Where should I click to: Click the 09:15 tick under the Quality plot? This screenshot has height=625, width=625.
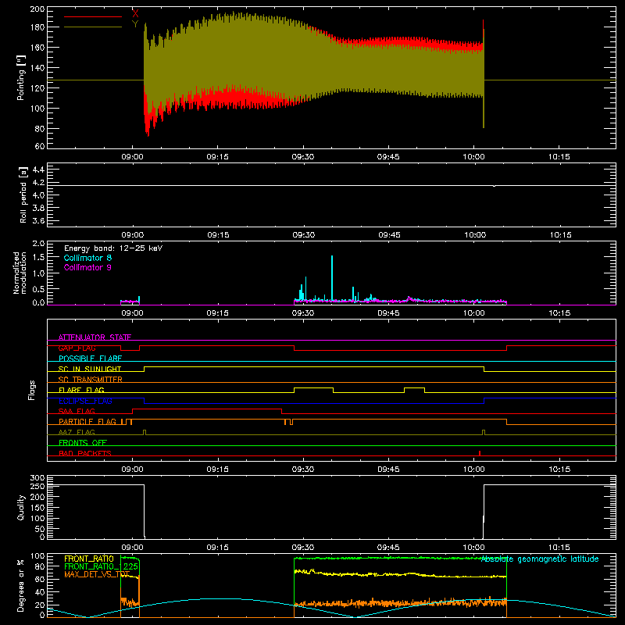point(218,548)
